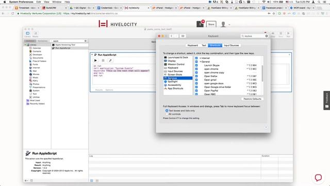
Task: Go back in System Preferences
Action: click(x=172, y=36)
